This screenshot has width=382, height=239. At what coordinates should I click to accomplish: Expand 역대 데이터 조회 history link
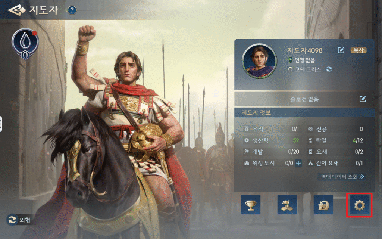pos(342,177)
